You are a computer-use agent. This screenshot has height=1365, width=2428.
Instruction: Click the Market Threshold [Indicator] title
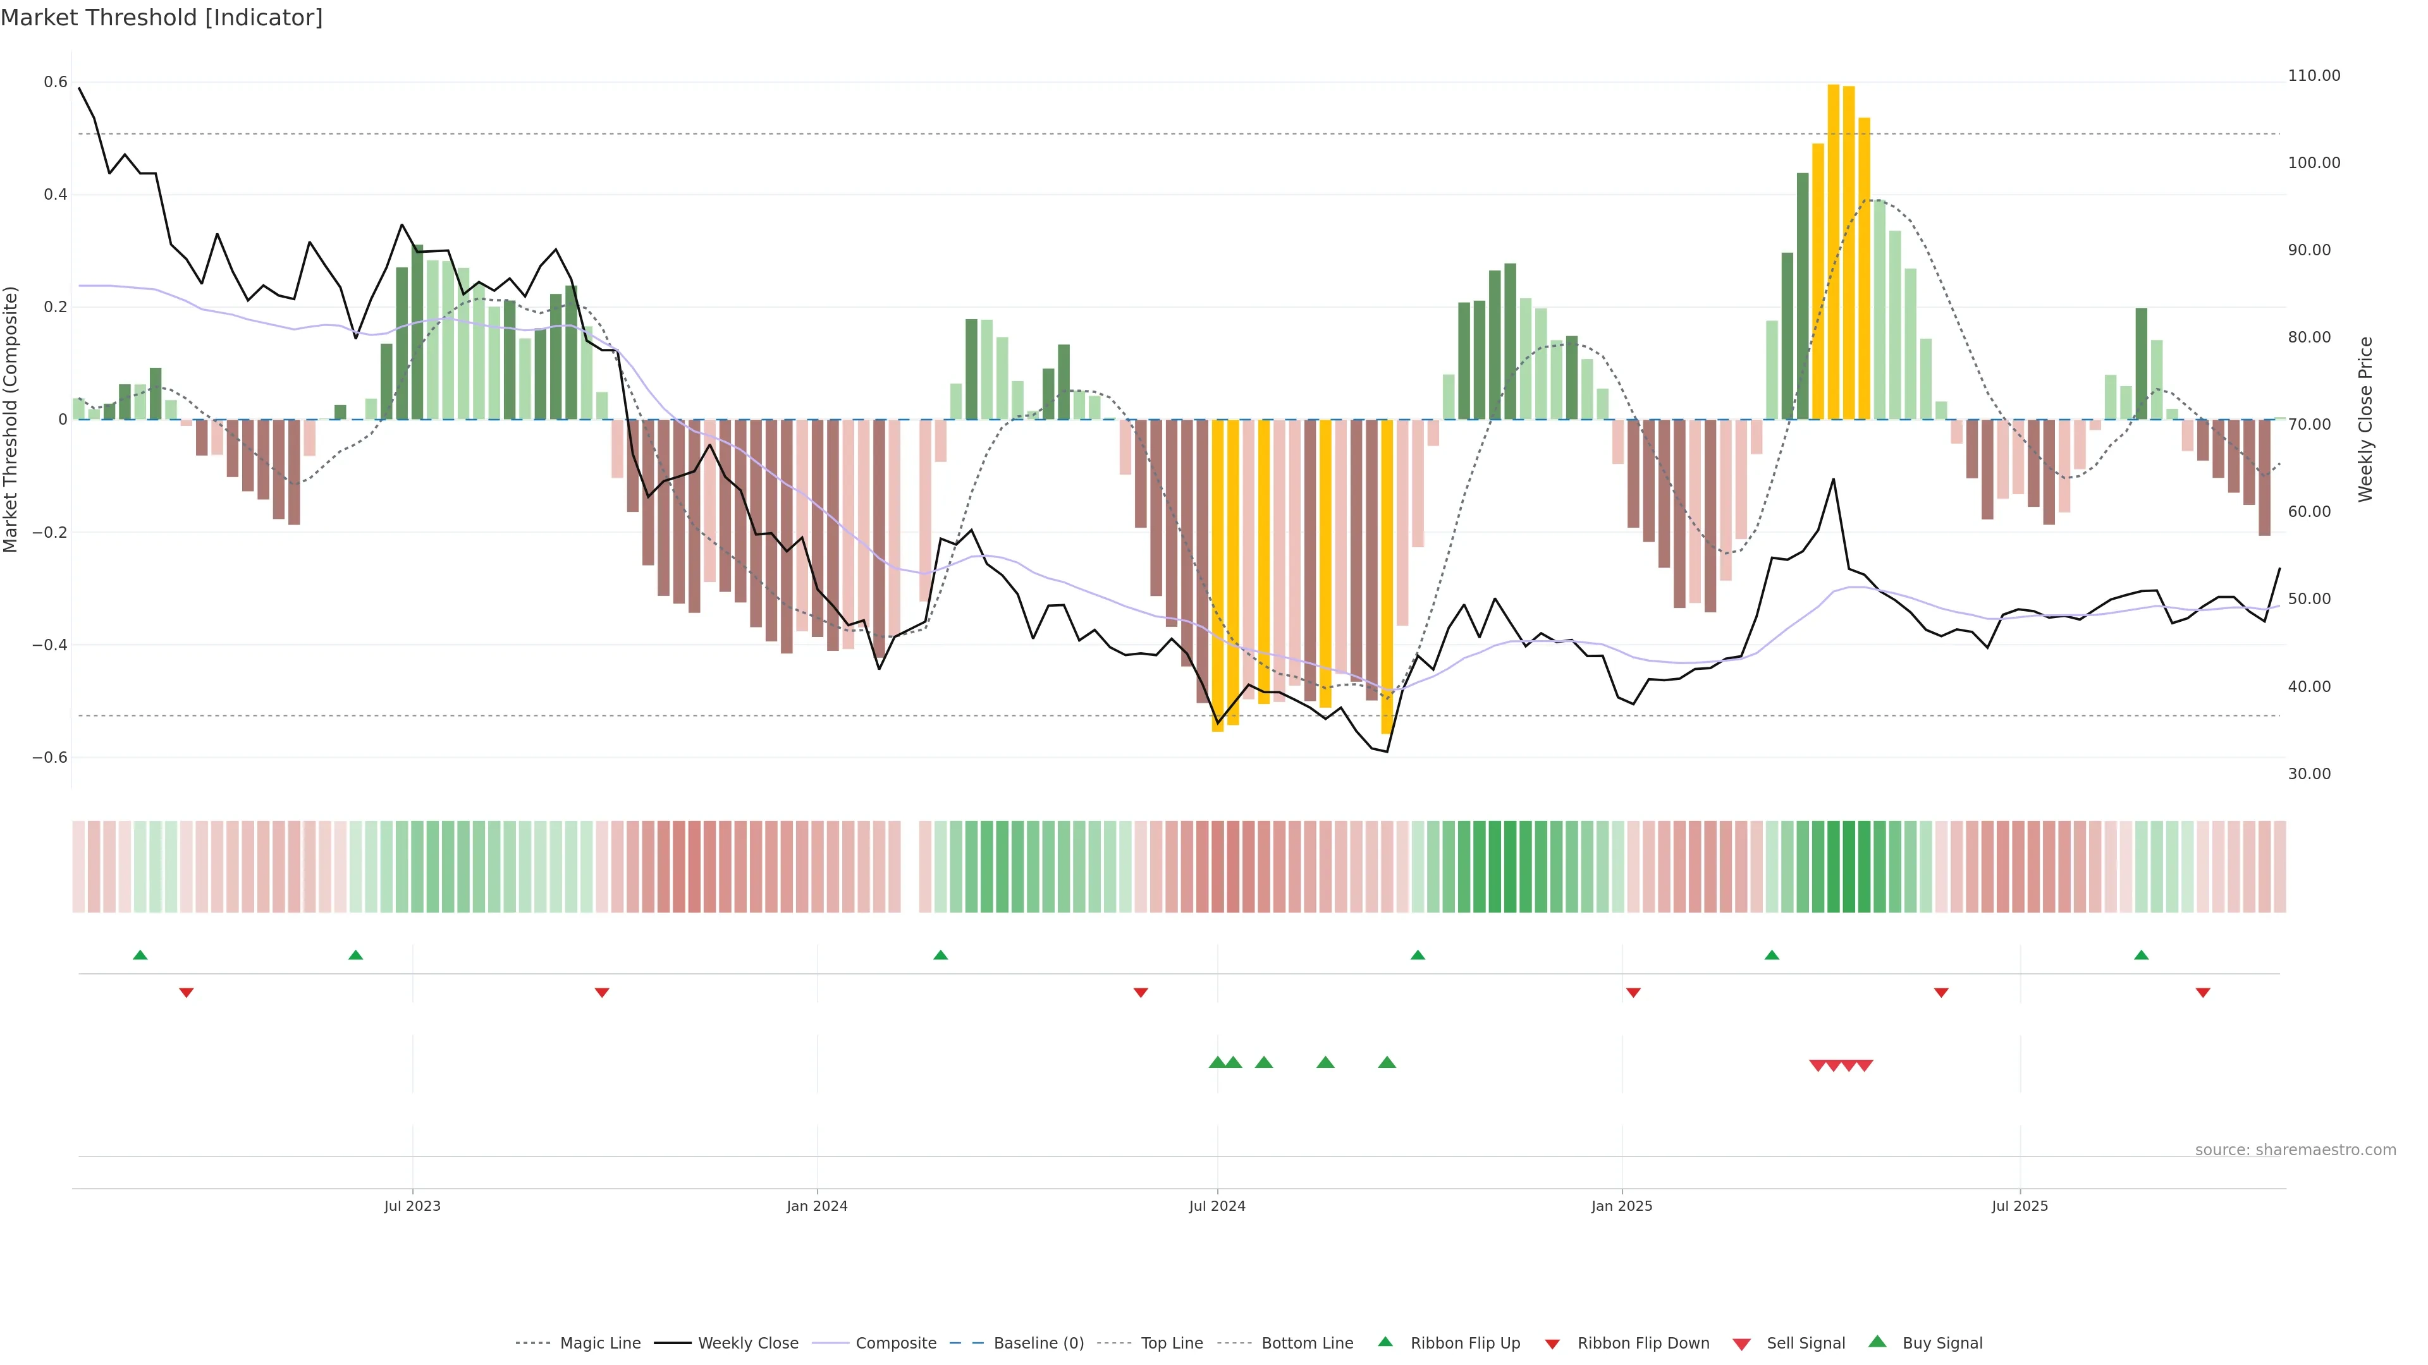[x=161, y=18]
